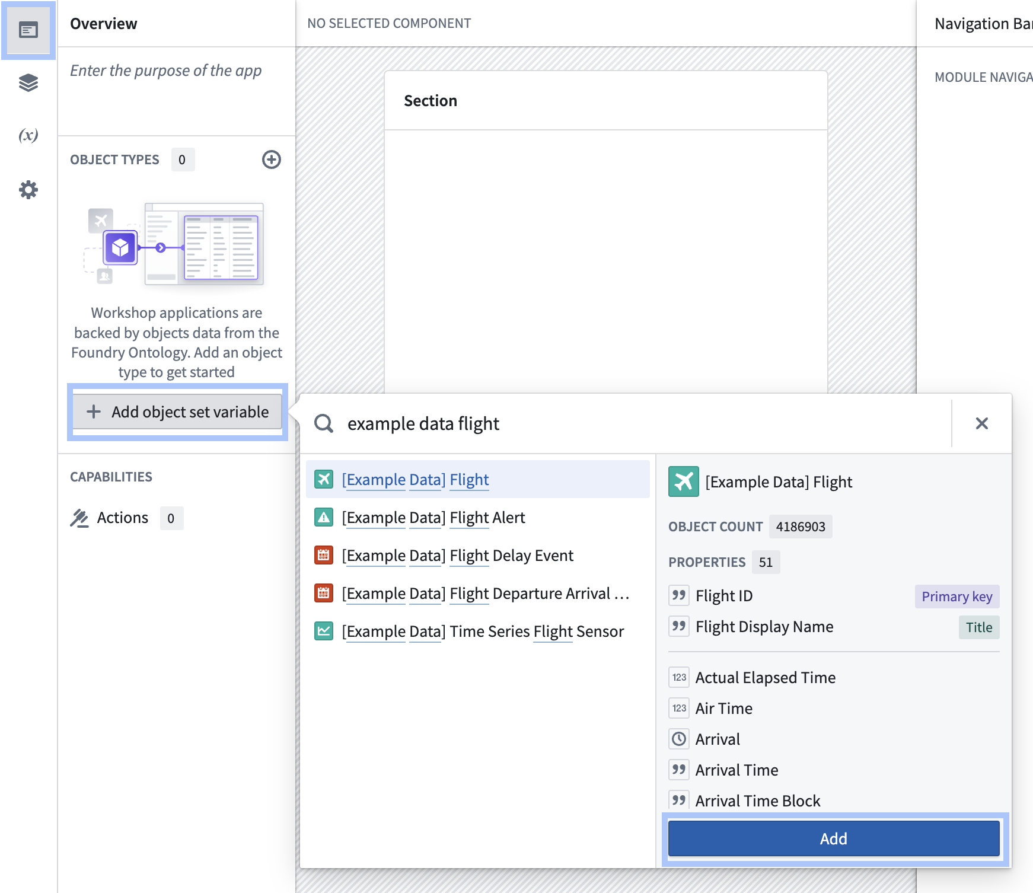Select [Example Data] Flight Delay Event result

pyautogui.click(x=478, y=556)
